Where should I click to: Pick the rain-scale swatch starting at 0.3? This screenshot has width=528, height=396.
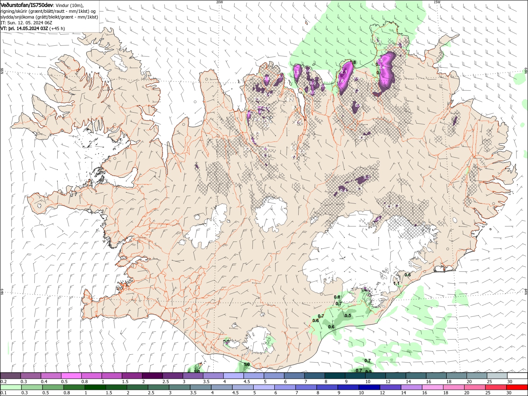(x=32, y=387)
